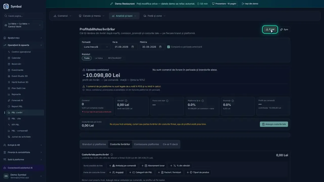The height and width of the screenshot is (182, 324).
Task: Switch to the Comisioane platforme tab
Action: (146, 144)
